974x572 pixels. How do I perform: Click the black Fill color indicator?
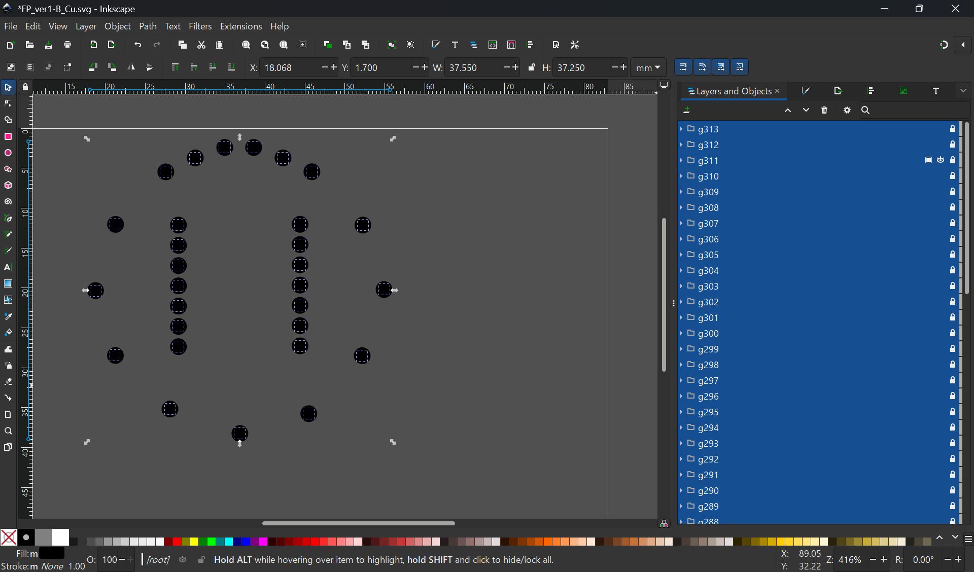pos(51,553)
